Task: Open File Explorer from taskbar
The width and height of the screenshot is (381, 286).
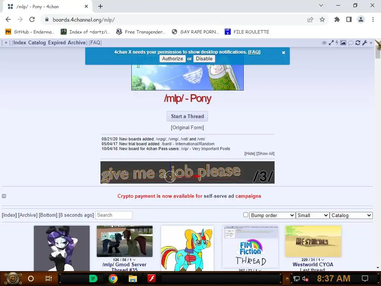Action: pos(133,279)
